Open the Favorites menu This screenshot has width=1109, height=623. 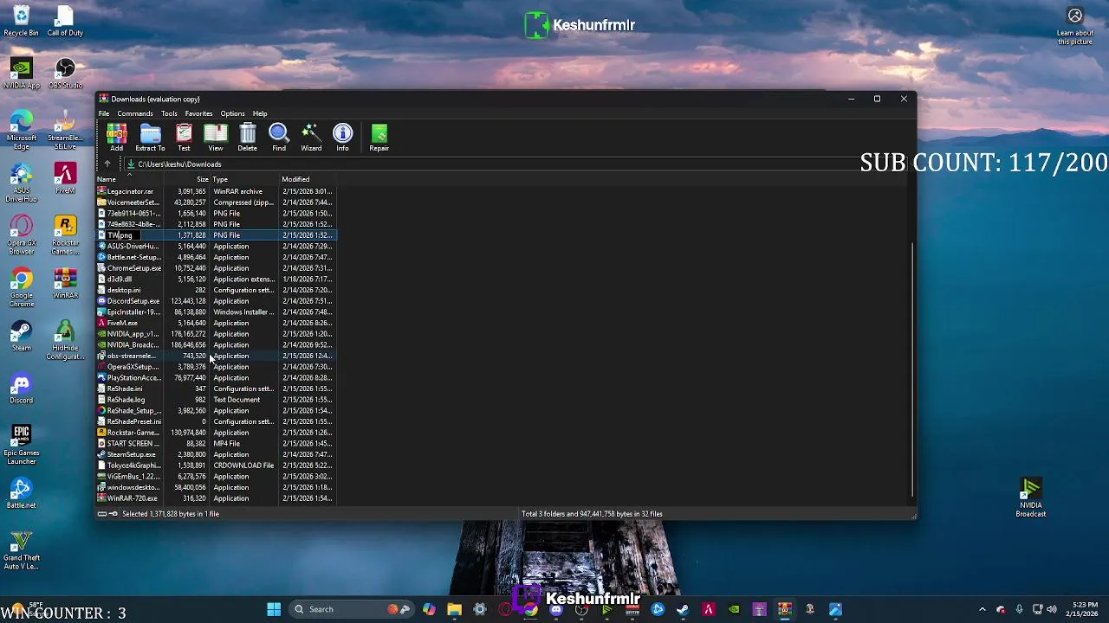click(198, 113)
